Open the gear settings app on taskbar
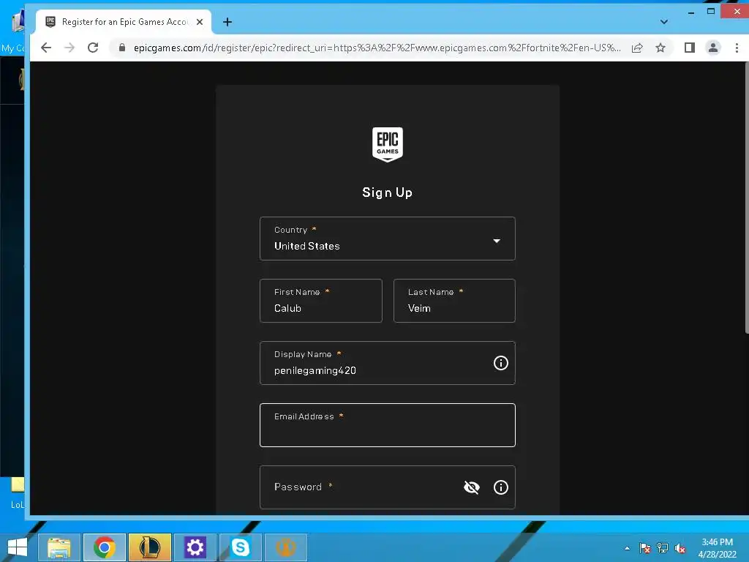This screenshot has width=749, height=562. tap(195, 547)
